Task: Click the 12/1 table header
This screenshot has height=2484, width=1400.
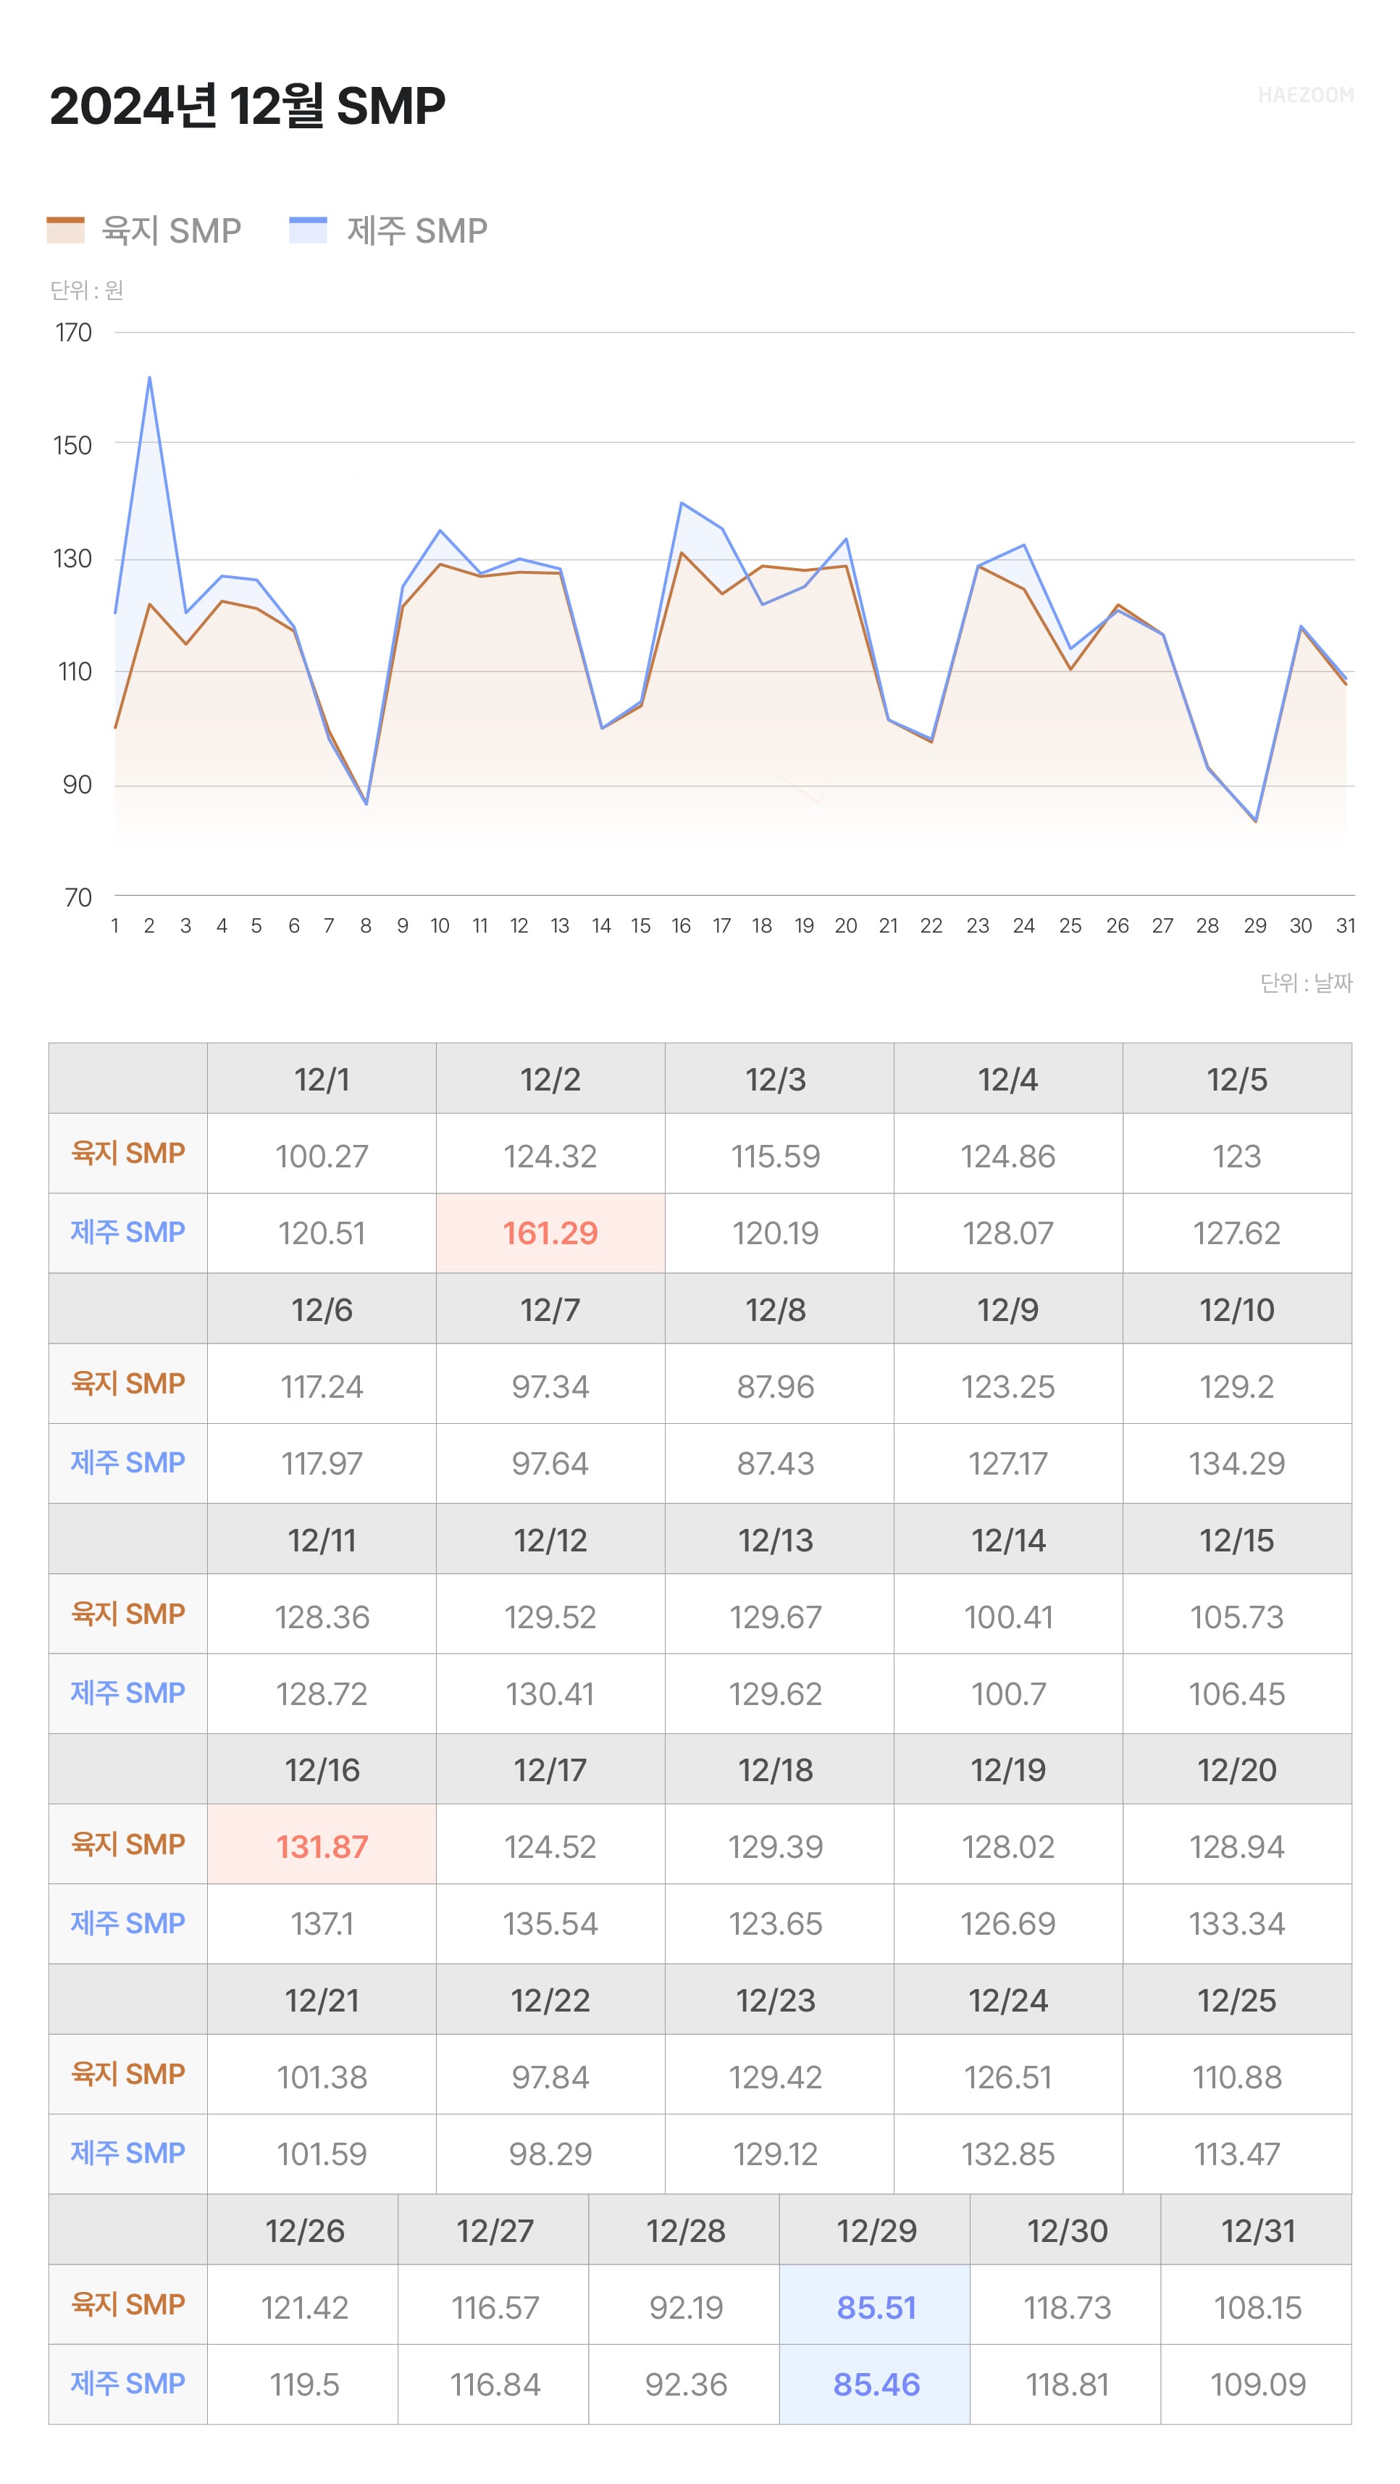Action: 322,1079
